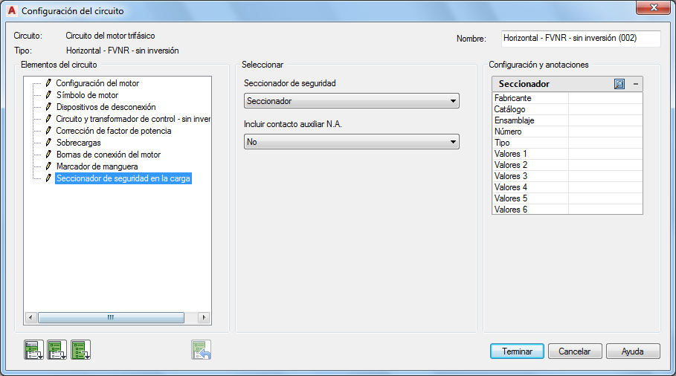Select Marcador de manguera in the tree

coord(97,166)
